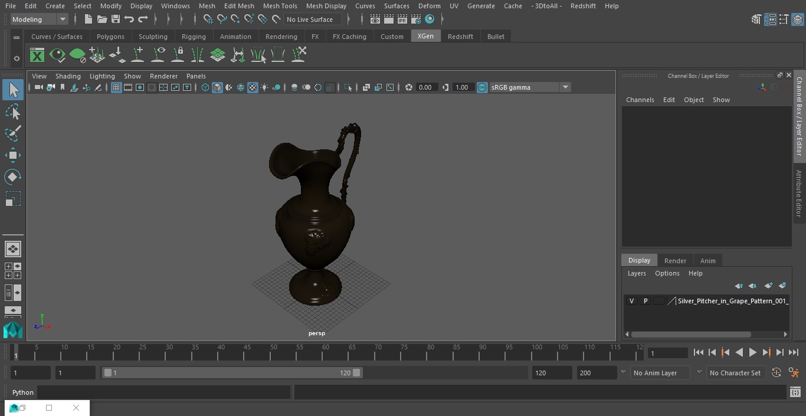
Task: Activate the Scale tool in the toolbox
Action: pyautogui.click(x=13, y=199)
